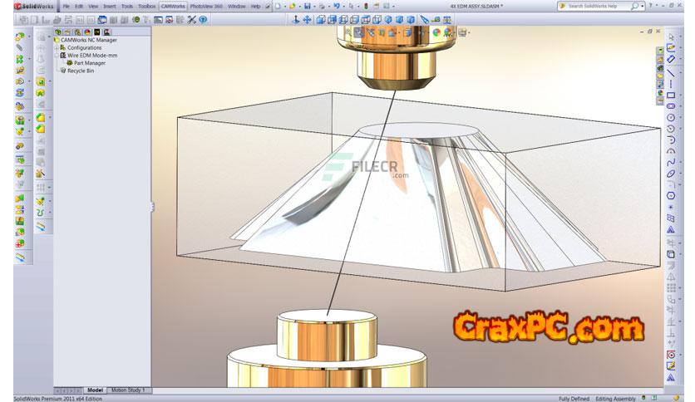The width and height of the screenshot is (695, 402).
Task: Open the FeatureManager tree tab icon
Action: [58, 32]
